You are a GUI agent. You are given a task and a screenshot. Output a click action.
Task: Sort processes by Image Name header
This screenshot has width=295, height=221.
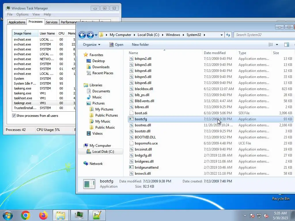[25, 33]
